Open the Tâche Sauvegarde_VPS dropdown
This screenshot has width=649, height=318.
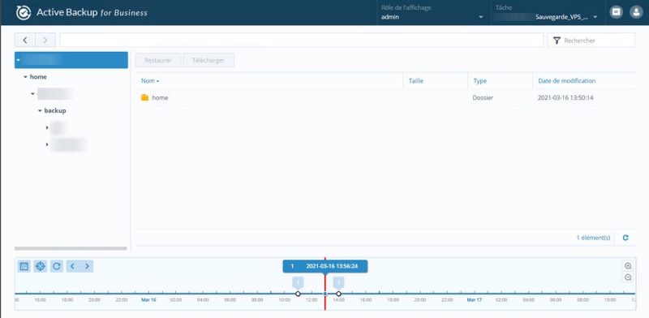click(x=546, y=13)
